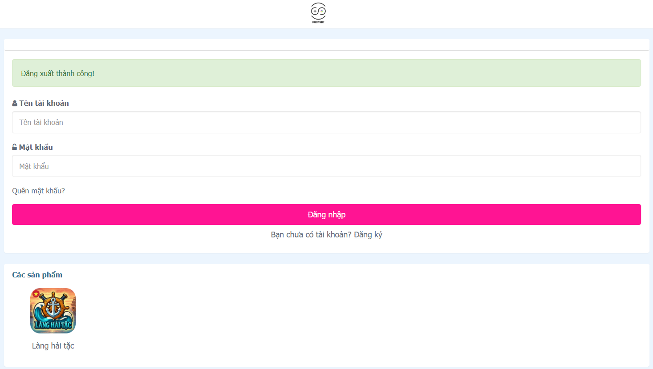Image resolution: width=653 pixels, height=369 pixels.
Task: Click the FUNNY SOFT text under logo
Action: (x=318, y=22)
